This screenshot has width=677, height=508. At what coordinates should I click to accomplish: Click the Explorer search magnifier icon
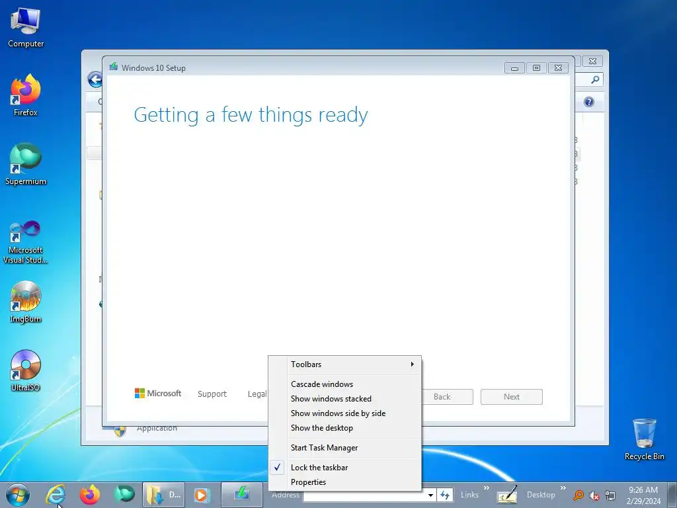click(x=595, y=79)
